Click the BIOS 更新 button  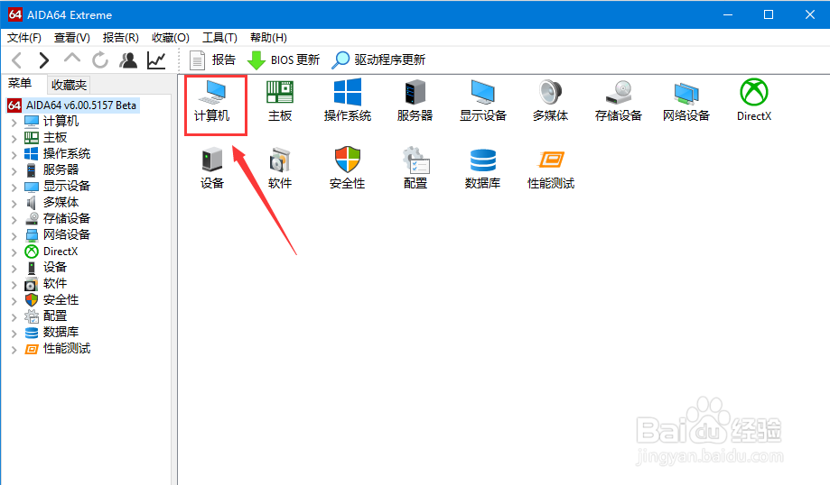284,60
